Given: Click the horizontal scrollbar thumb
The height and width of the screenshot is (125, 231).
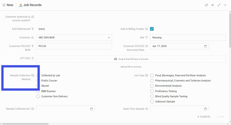Looking at the screenshot, I should click(25, 124).
